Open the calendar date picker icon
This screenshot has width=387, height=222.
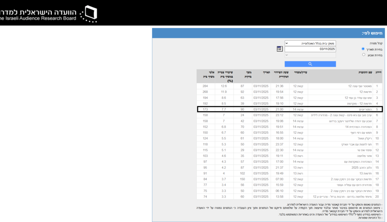tap(279, 49)
